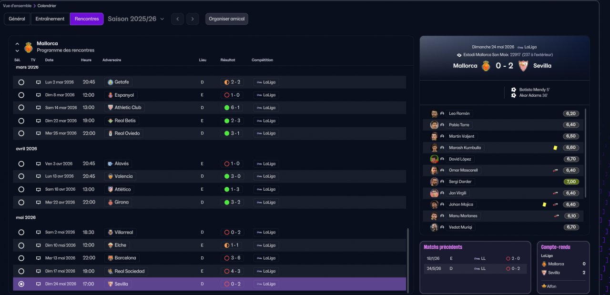Click the 4 - 3 result against Real Sociedad

tap(232, 271)
